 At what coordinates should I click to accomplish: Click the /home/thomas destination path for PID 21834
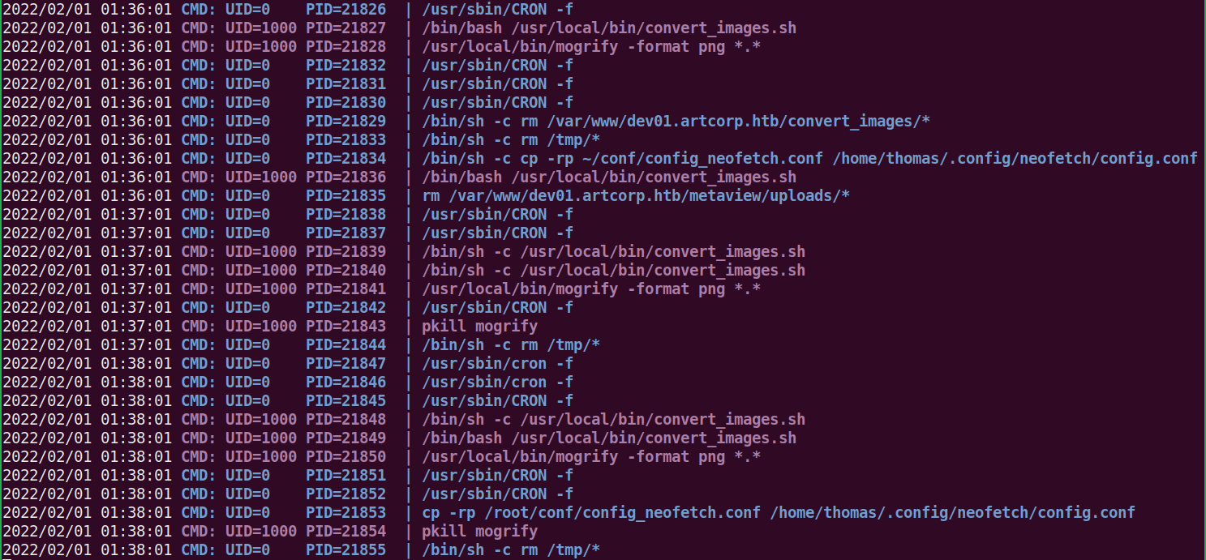[1015, 158]
